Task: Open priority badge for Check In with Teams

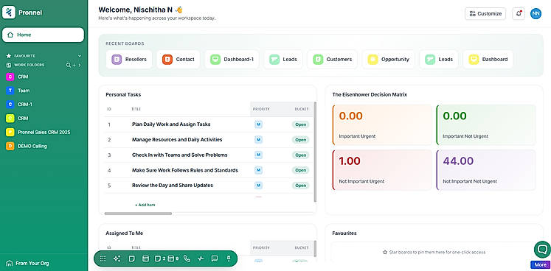Action: click(x=259, y=155)
